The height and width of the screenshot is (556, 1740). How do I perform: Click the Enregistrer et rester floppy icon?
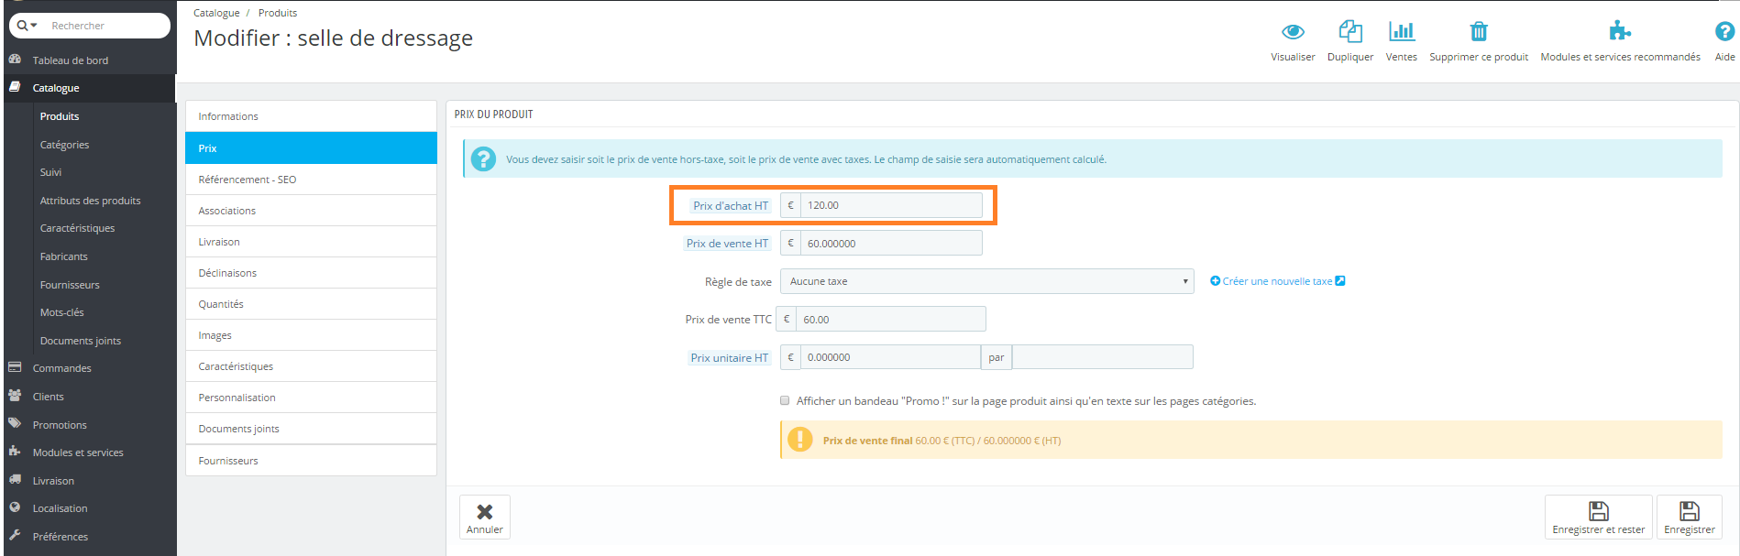1599,511
